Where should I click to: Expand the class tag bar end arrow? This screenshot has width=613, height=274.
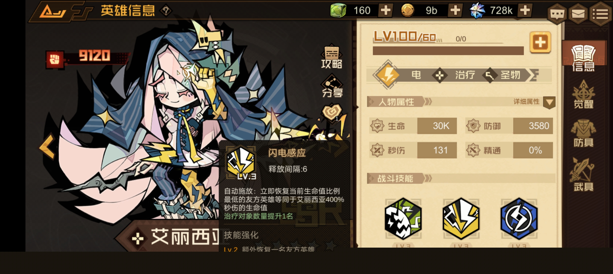534,75
